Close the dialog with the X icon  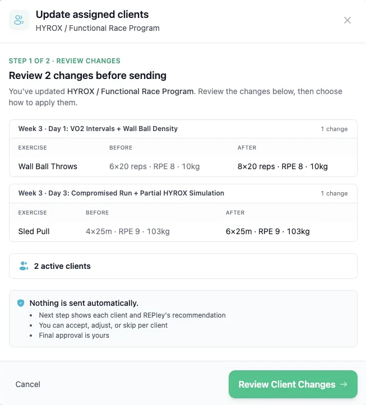348,20
